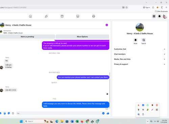Expand Customise chat section

pos(140,49)
